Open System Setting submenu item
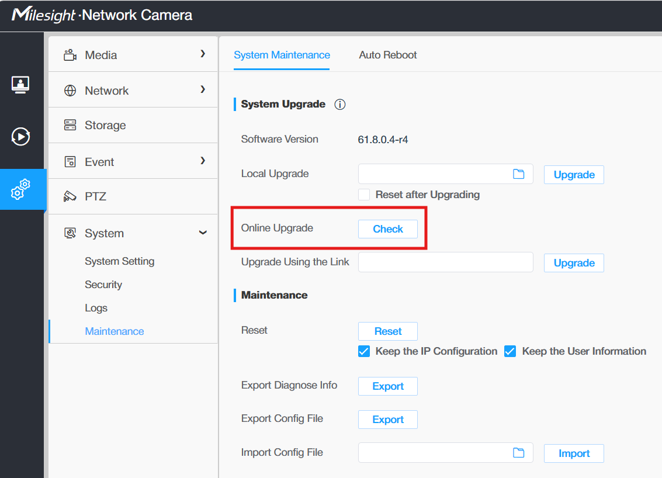This screenshot has height=478, width=662. coord(119,261)
